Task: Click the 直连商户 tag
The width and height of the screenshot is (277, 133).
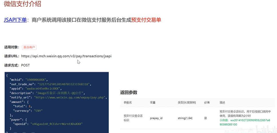Action: [x=29, y=47]
